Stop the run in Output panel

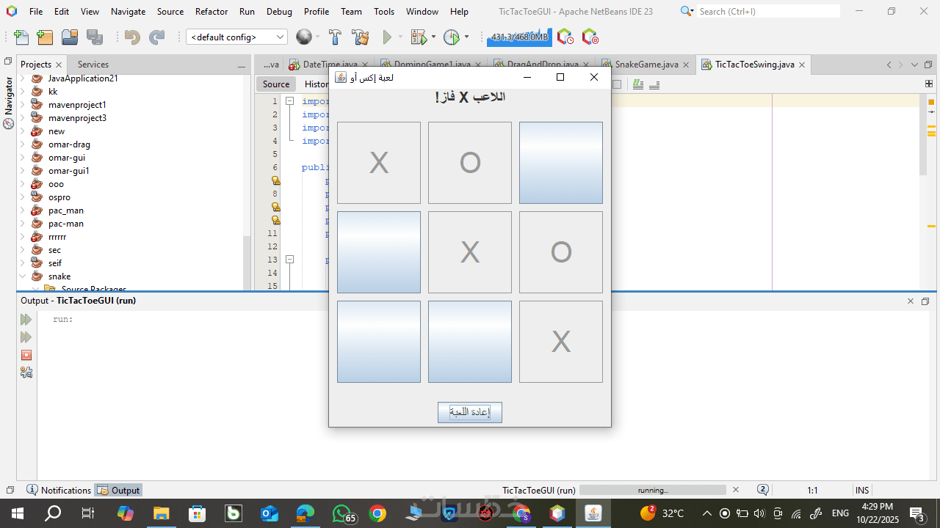coord(26,355)
